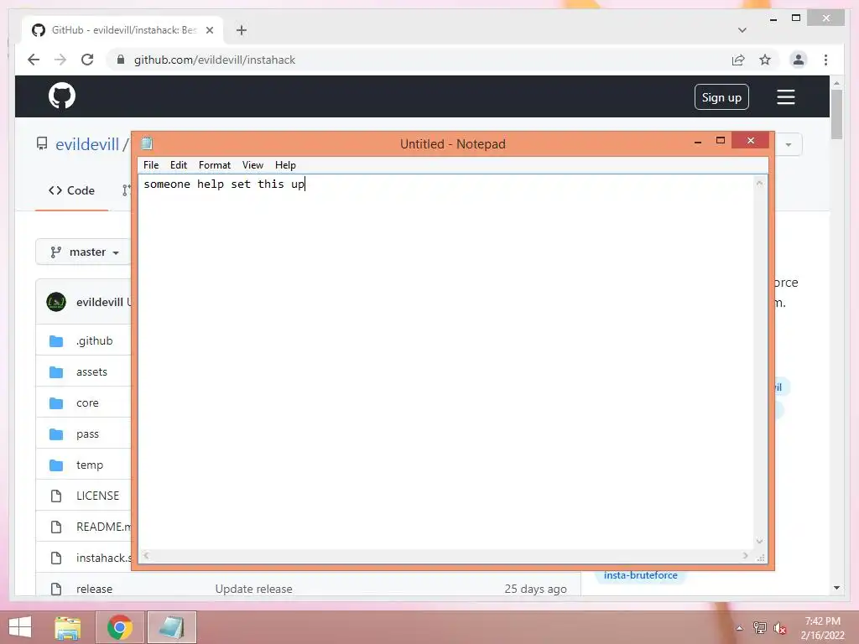The height and width of the screenshot is (644, 859).
Task: Open the pass folder icon
Action: [x=56, y=434]
